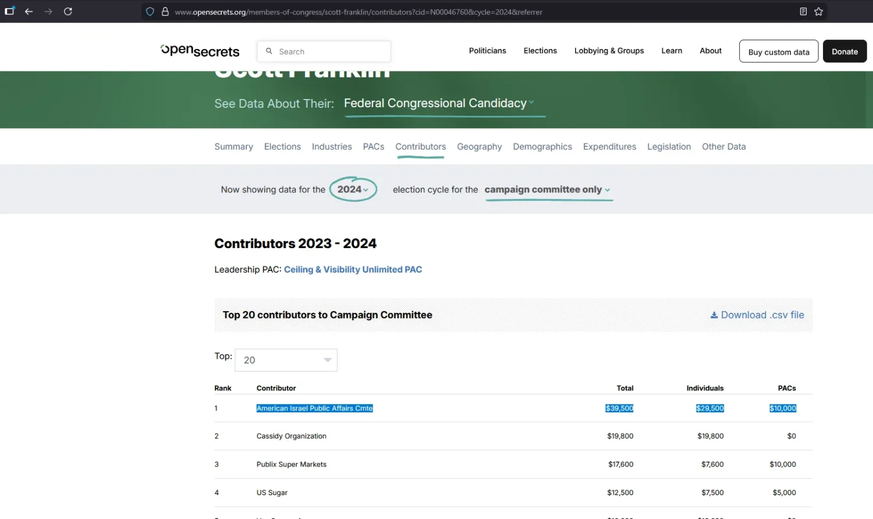Switch to the Elections profile tab

[x=282, y=147]
